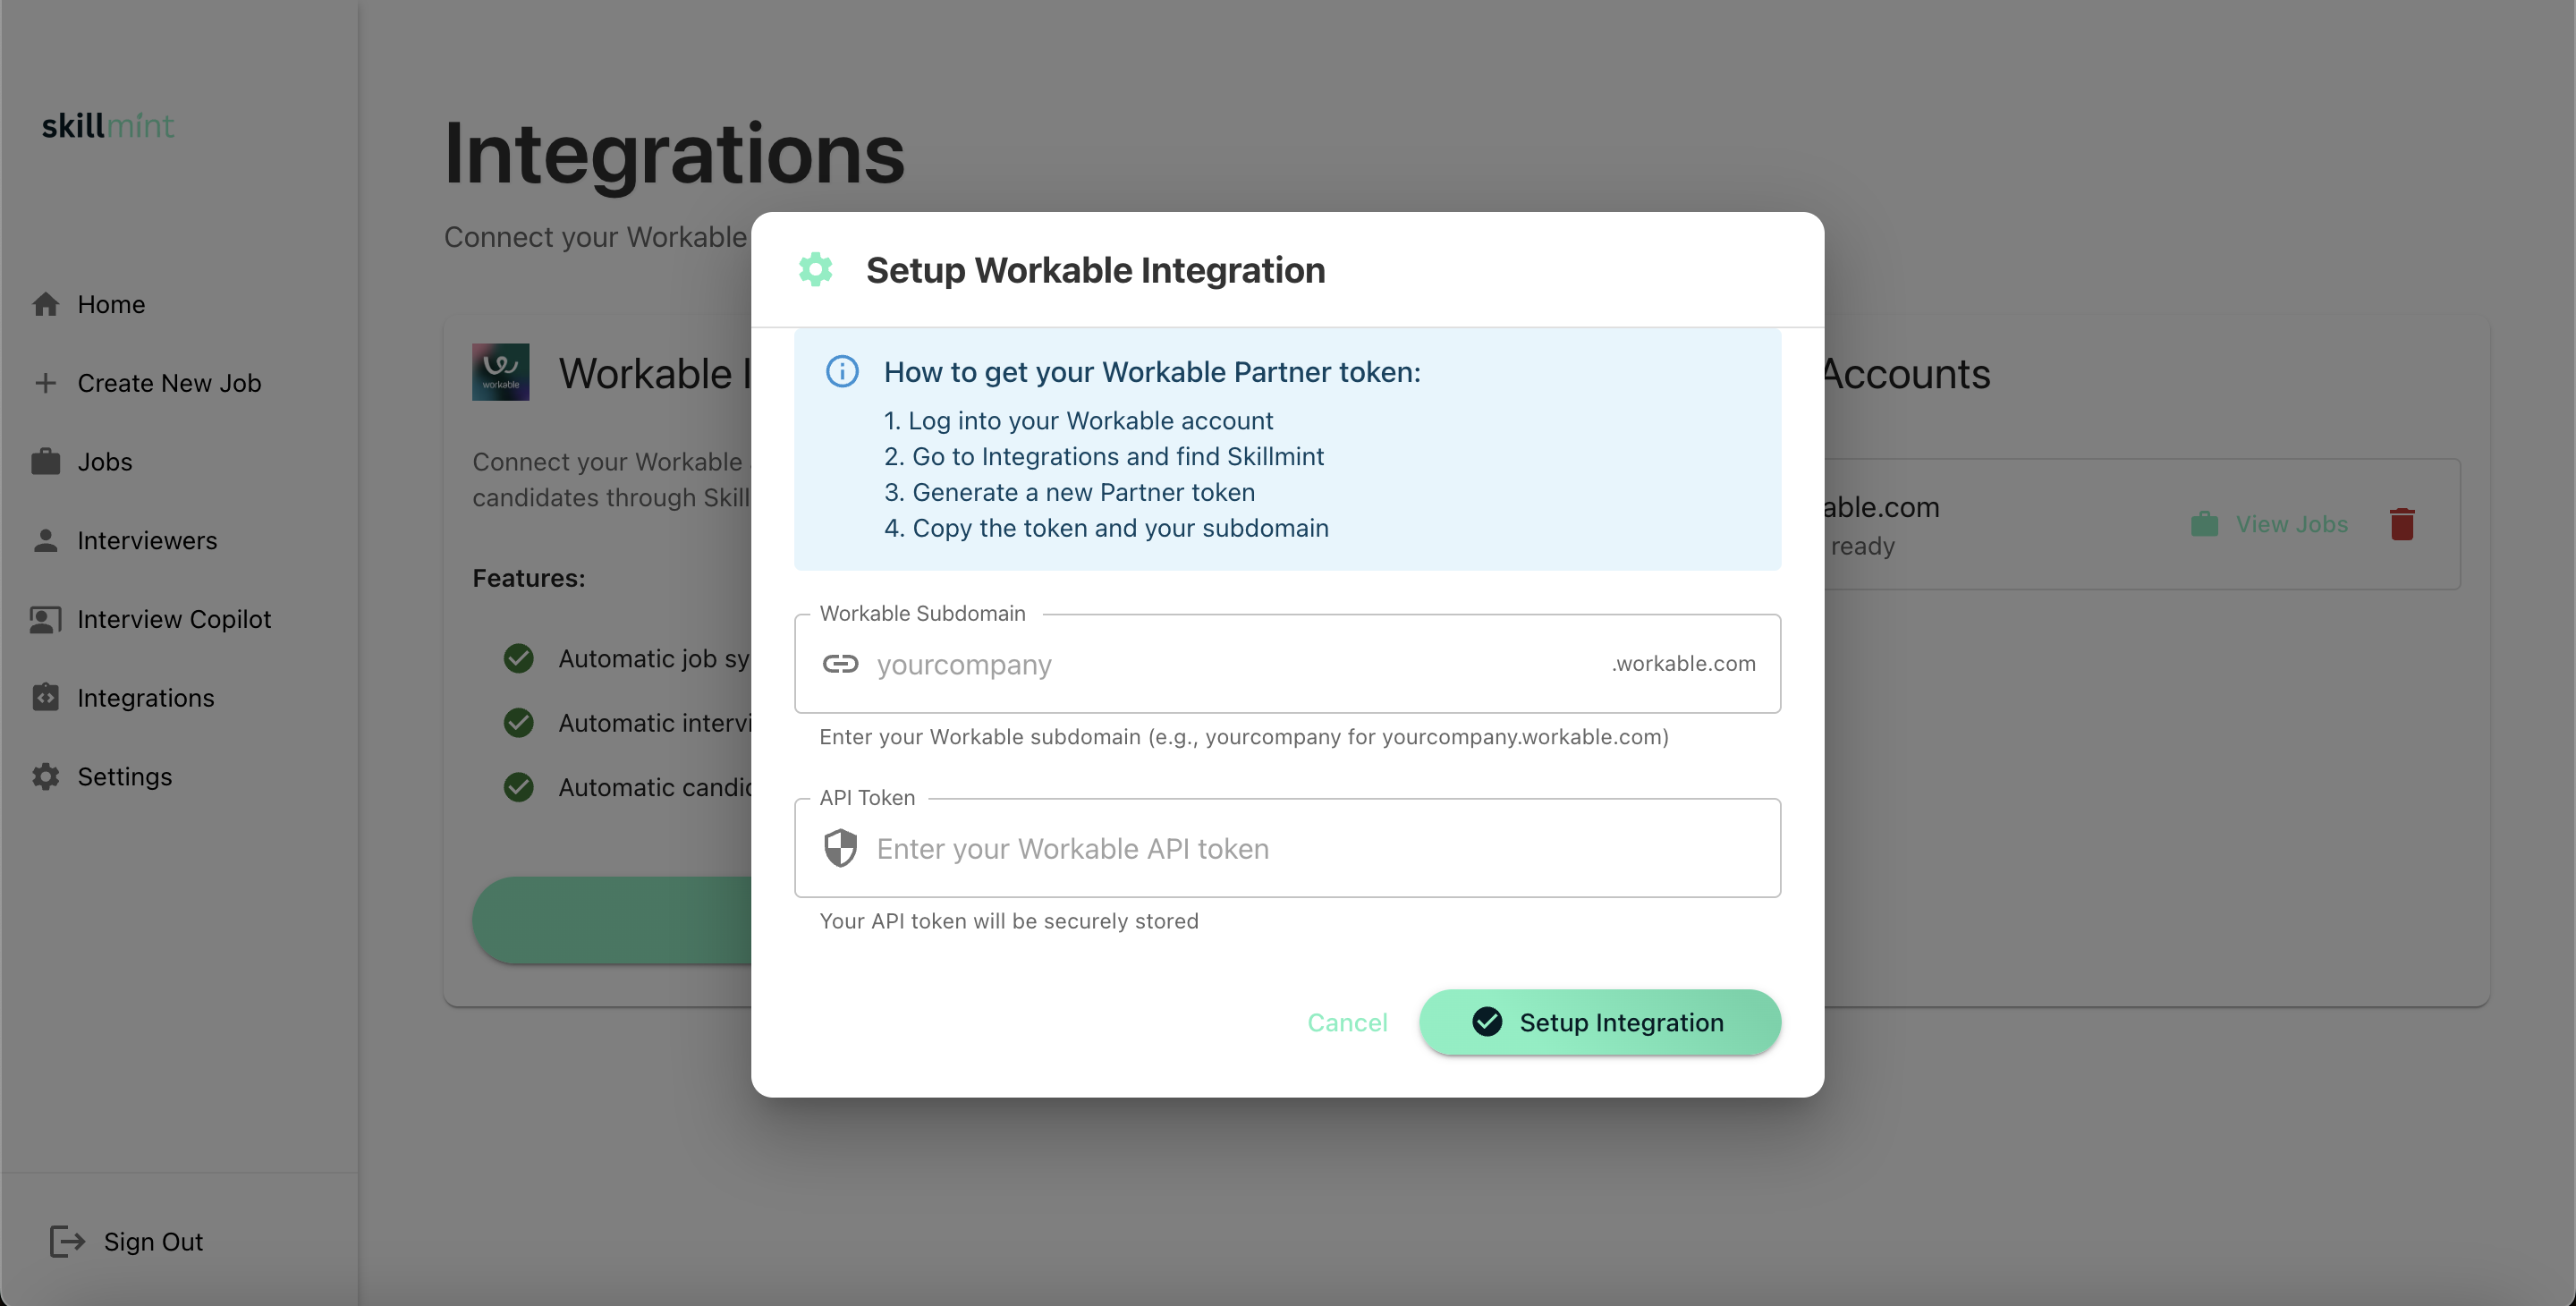Image resolution: width=2576 pixels, height=1306 pixels.
Task: Click the green check beside Automatic job sync
Action: pyautogui.click(x=518, y=658)
